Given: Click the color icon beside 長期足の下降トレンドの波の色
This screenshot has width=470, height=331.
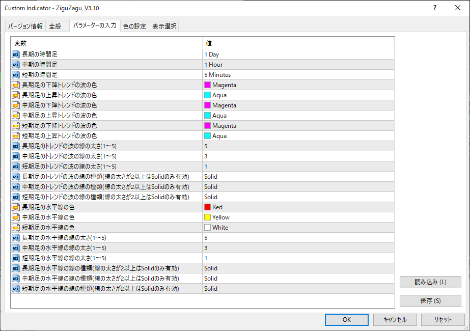Looking at the screenshot, I should click(x=16, y=85).
